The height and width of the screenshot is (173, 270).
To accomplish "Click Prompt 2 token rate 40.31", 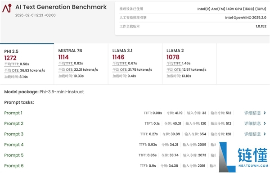I will tap(177, 123).
